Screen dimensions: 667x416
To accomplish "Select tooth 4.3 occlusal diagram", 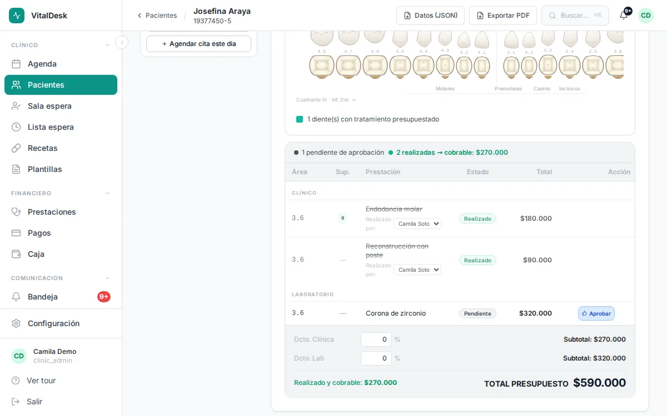I will click(x=445, y=65).
